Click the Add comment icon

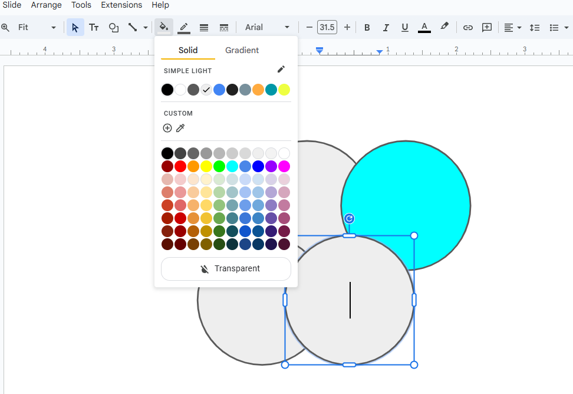(x=486, y=27)
